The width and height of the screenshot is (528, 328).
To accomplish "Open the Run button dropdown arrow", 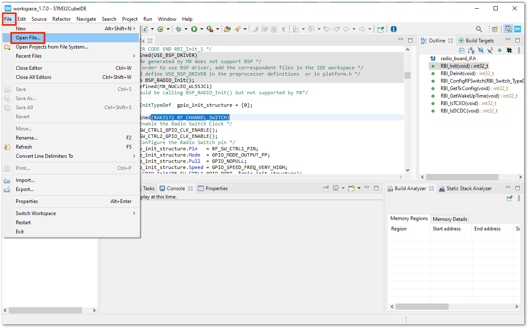I will click(x=202, y=29).
